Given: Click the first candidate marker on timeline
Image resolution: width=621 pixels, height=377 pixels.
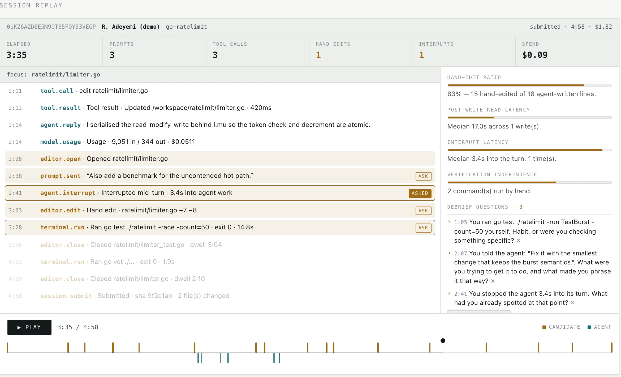Looking at the screenshot, I should [7, 348].
